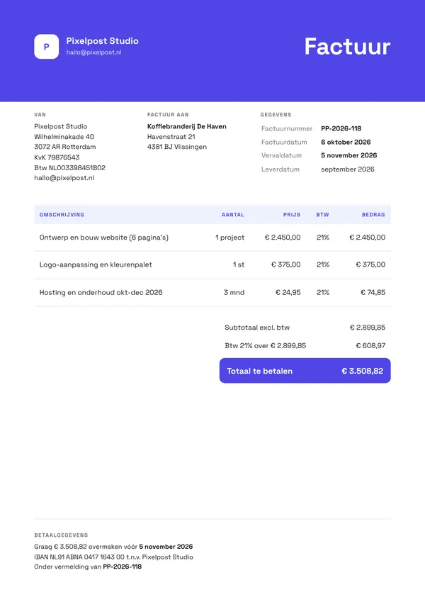
Task: Click the FACTUUR AAN label
Action: pos(168,114)
